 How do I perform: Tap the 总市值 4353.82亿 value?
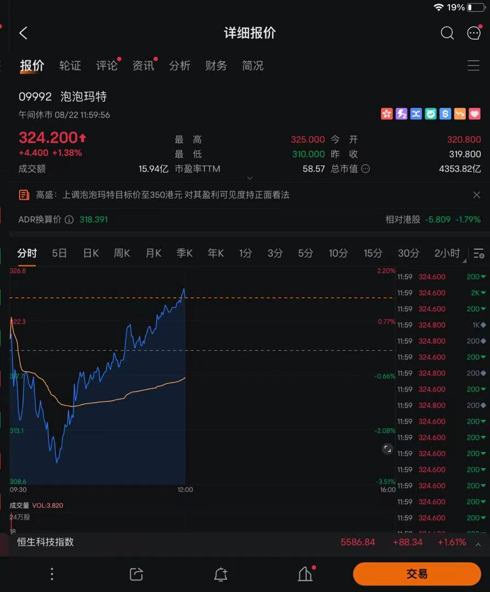pyautogui.click(x=460, y=169)
